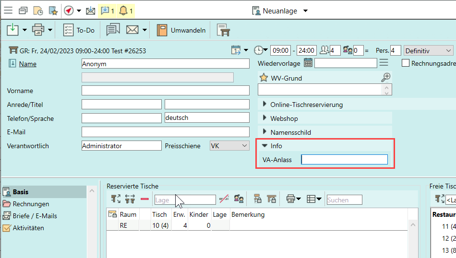Select Aktivitäten in the left sidebar
The width and height of the screenshot is (456, 258).
(28, 228)
